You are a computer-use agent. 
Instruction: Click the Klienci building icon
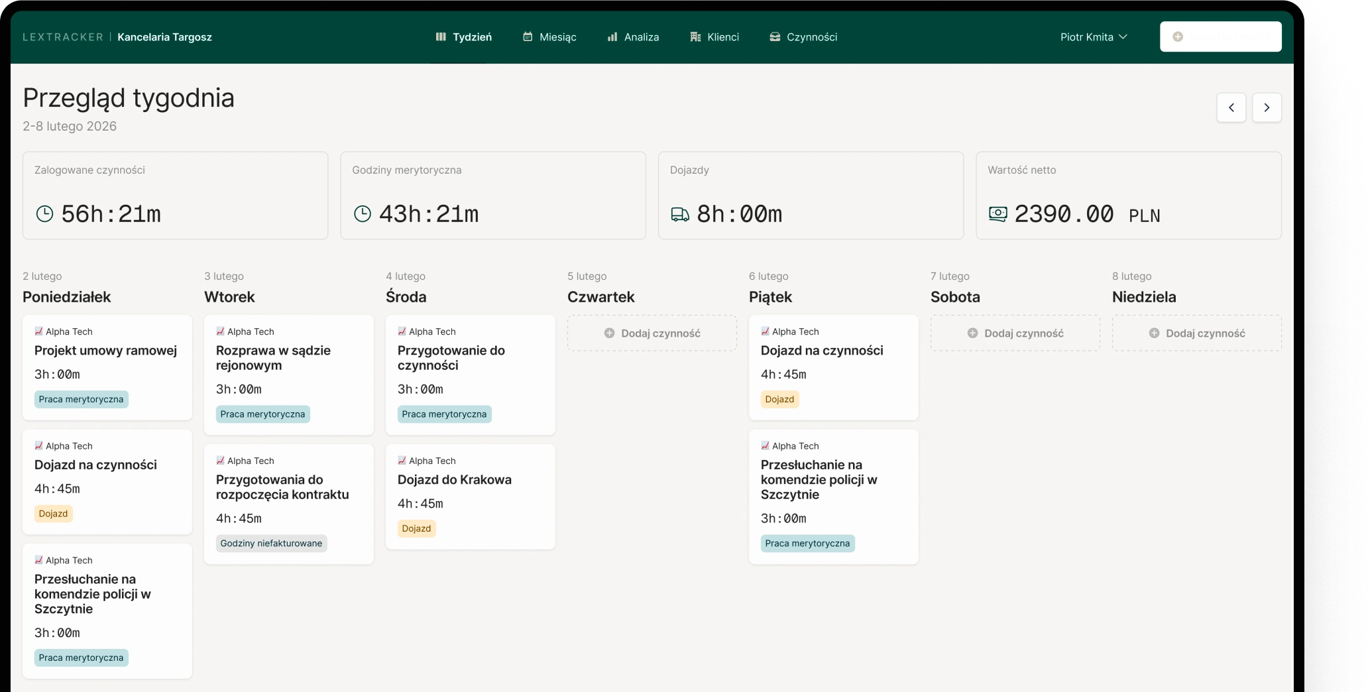coord(695,37)
